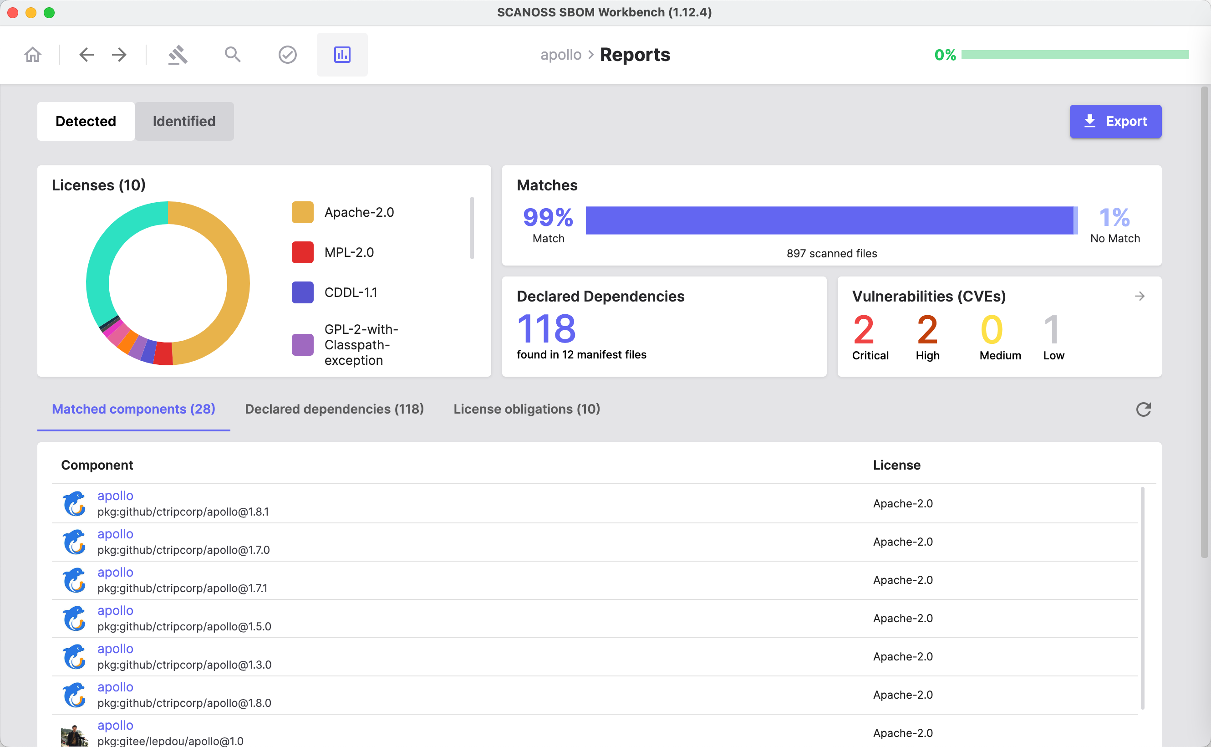Open the identified checkmark circle icon
Image resolution: width=1211 pixels, height=747 pixels.
point(287,54)
